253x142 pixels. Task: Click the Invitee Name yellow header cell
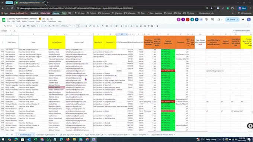coord(57,42)
